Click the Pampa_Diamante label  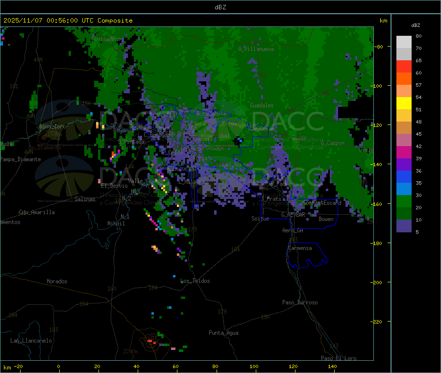21,159
